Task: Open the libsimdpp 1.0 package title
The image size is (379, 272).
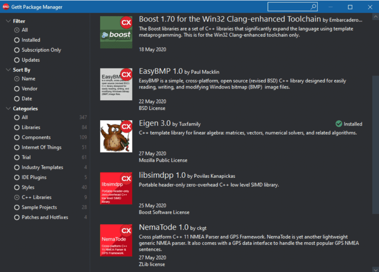Action: (162, 175)
